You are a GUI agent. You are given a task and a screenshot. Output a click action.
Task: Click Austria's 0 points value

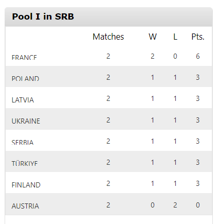pos(198,205)
